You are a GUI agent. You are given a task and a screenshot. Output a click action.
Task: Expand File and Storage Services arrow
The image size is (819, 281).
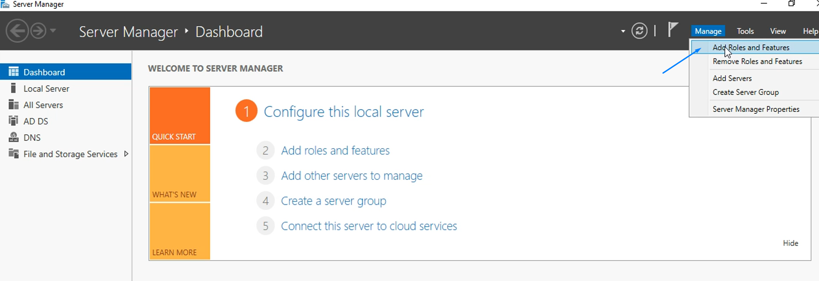click(x=126, y=154)
